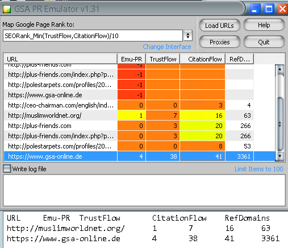Screen dimensions: 288x248
Task: Open the page rank mapping dropdown
Action: [x=188, y=35]
